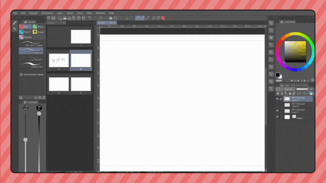Choose the Rough pen sub tool

tap(31, 51)
